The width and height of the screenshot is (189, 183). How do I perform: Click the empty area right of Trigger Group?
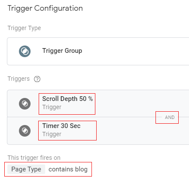(x=135, y=51)
